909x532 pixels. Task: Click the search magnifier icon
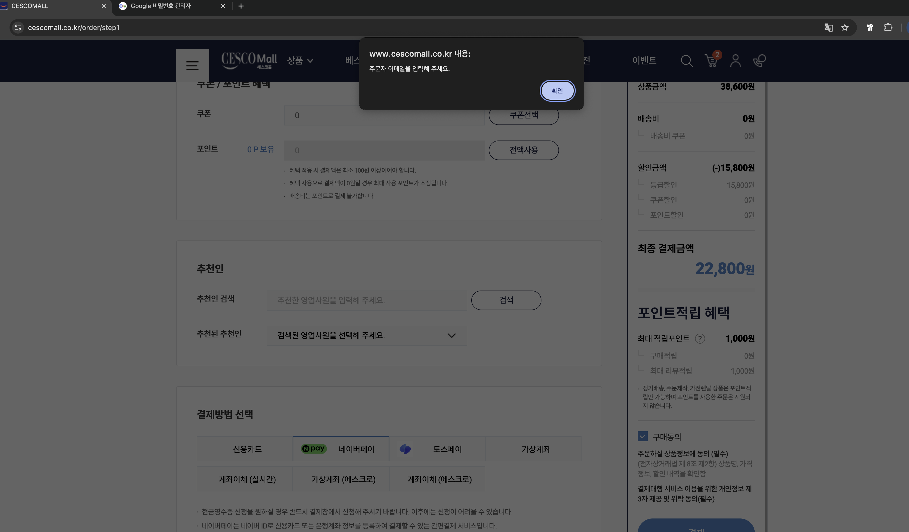686,61
